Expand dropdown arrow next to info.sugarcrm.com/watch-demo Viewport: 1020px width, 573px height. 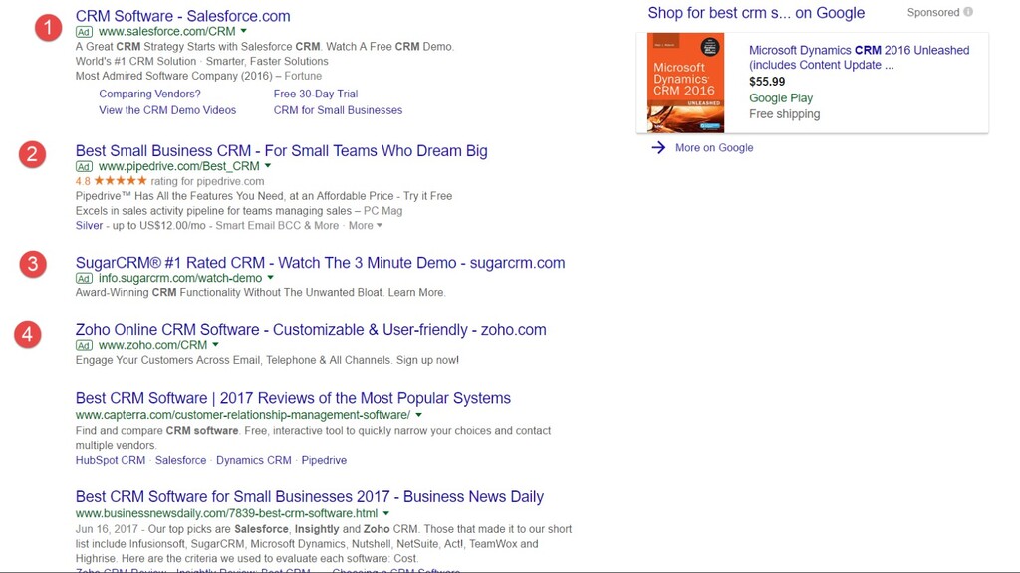[x=271, y=278]
